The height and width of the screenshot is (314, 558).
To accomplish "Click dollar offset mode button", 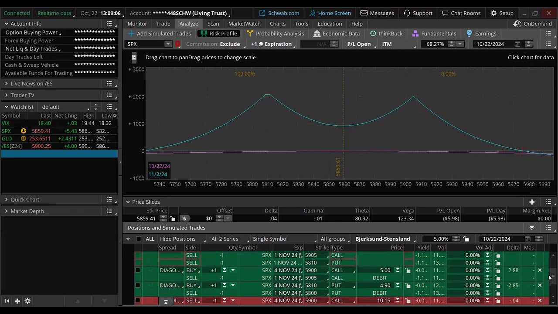I will pyautogui.click(x=184, y=218).
